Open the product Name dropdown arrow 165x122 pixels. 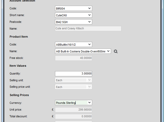[108, 51]
